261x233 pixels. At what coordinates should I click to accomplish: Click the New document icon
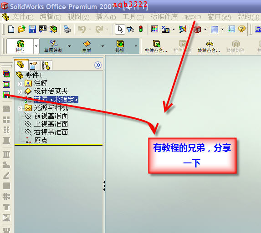11,29
